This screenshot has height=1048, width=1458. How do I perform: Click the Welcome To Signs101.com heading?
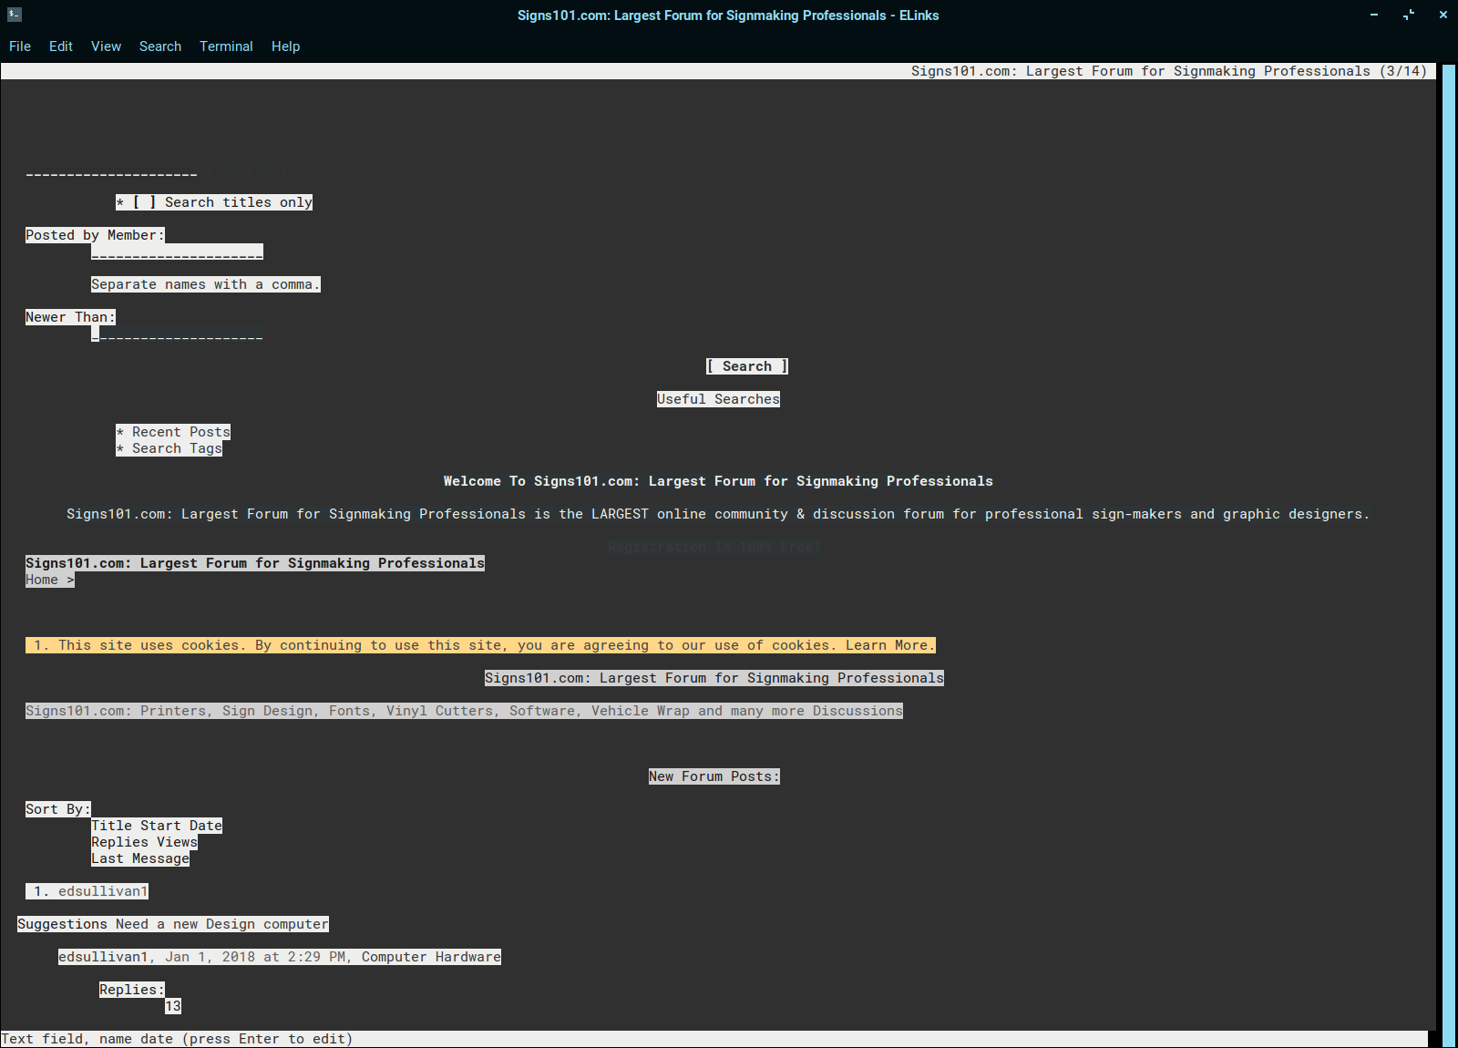[718, 481]
